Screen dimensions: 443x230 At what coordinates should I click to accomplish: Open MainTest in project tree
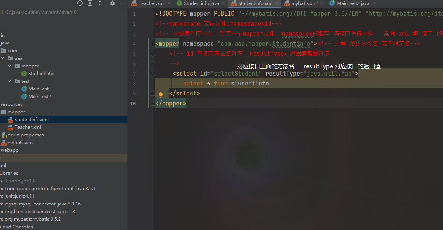click(x=38, y=89)
